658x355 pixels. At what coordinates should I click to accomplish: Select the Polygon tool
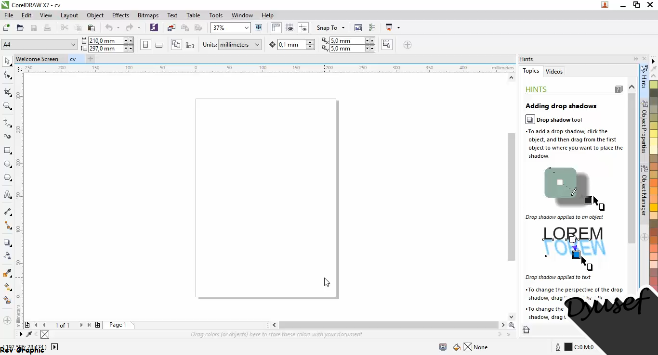tap(7, 177)
